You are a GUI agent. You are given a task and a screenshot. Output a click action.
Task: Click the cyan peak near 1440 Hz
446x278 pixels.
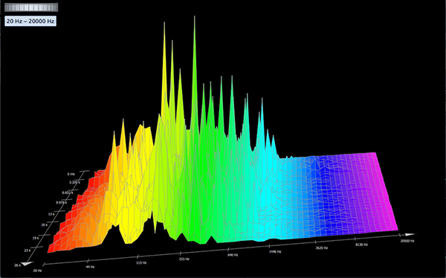(262, 100)
